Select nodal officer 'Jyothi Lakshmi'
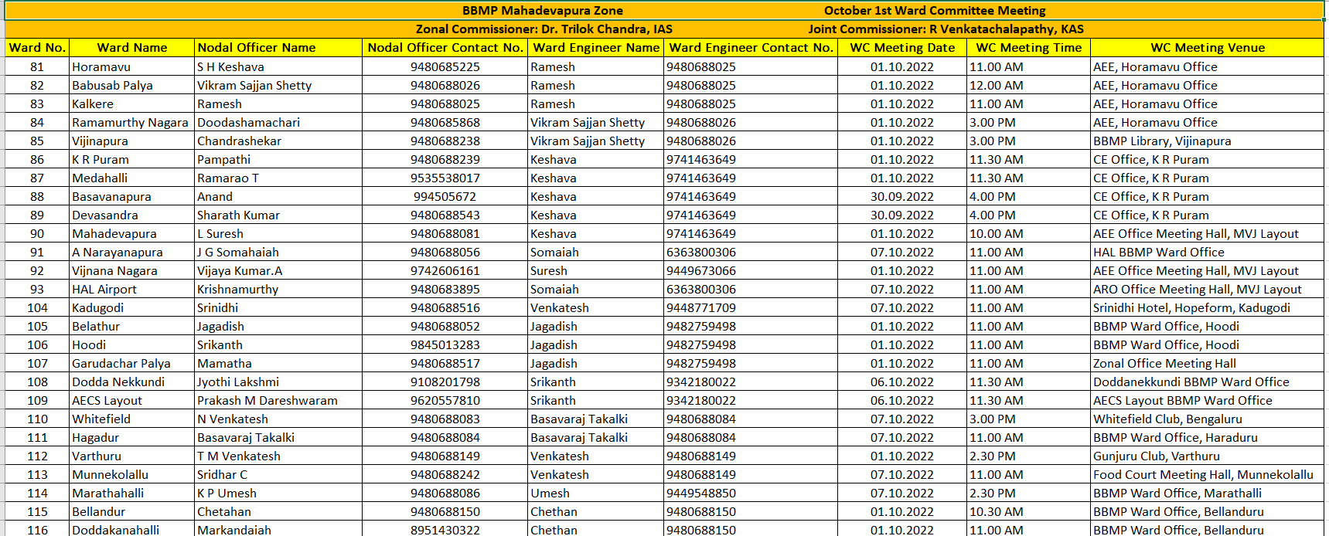This screenshot has width=1329, height=536. 278,382
